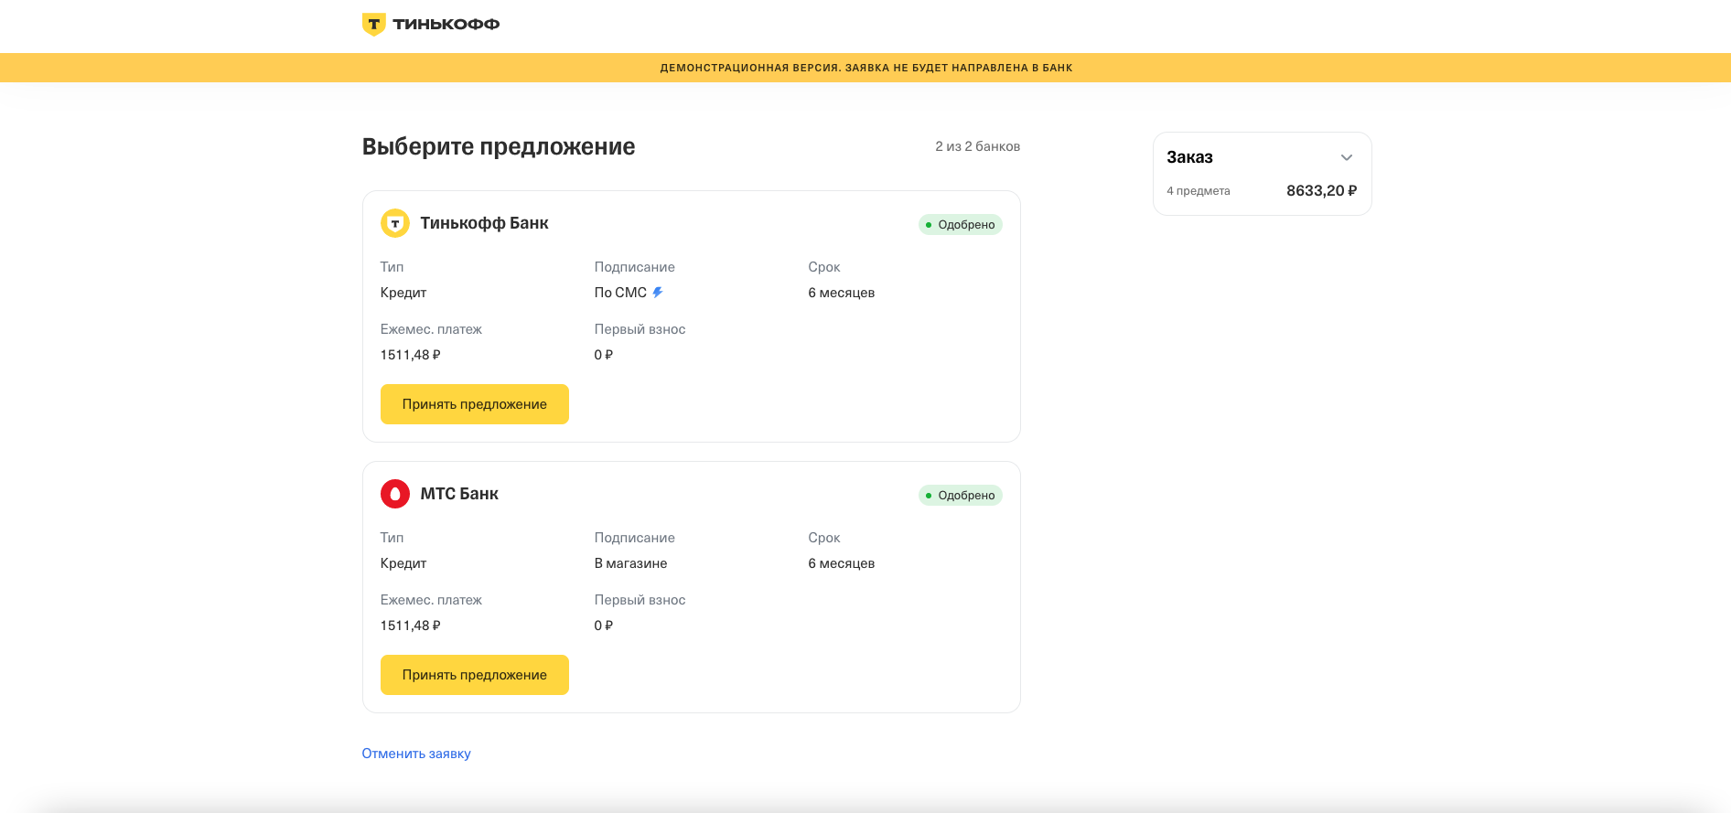The height and width of the screenshot is (813, 1731).
Task: Click the Одобрено badge on Тинькофф Банк card
Action: point(961,225)
